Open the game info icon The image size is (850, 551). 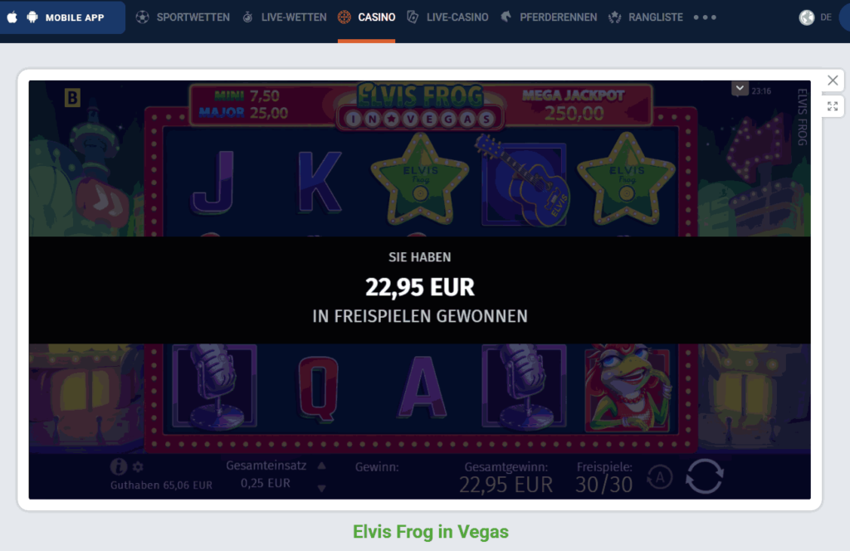(x=119, y=466)
